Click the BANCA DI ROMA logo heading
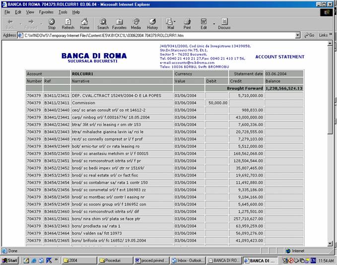The height and width of the screenshot is (265, 337). coord(94,56)
